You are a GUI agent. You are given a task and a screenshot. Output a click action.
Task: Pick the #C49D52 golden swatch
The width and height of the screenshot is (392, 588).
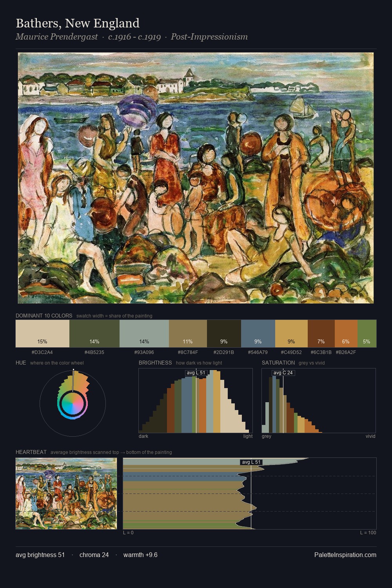point(291,334)
